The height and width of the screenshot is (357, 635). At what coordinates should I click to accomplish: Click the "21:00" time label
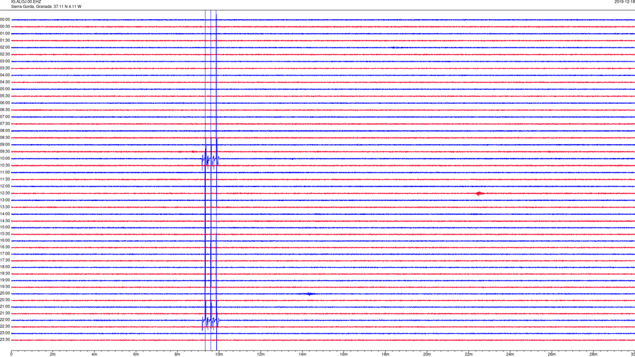(5, 306)
